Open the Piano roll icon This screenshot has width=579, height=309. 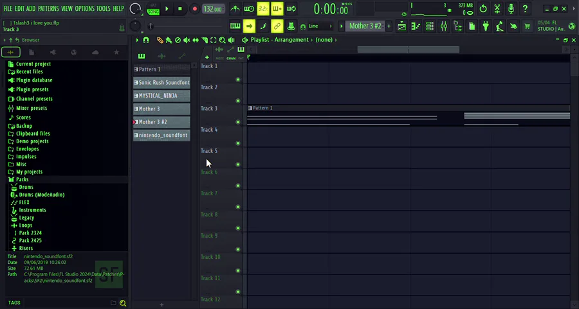point(416,26)
